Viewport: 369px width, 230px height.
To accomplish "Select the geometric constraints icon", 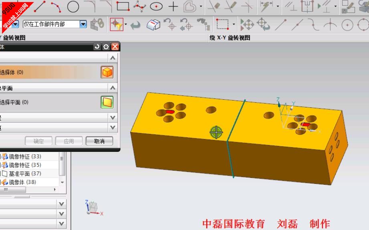I will (x=291, y=6).
